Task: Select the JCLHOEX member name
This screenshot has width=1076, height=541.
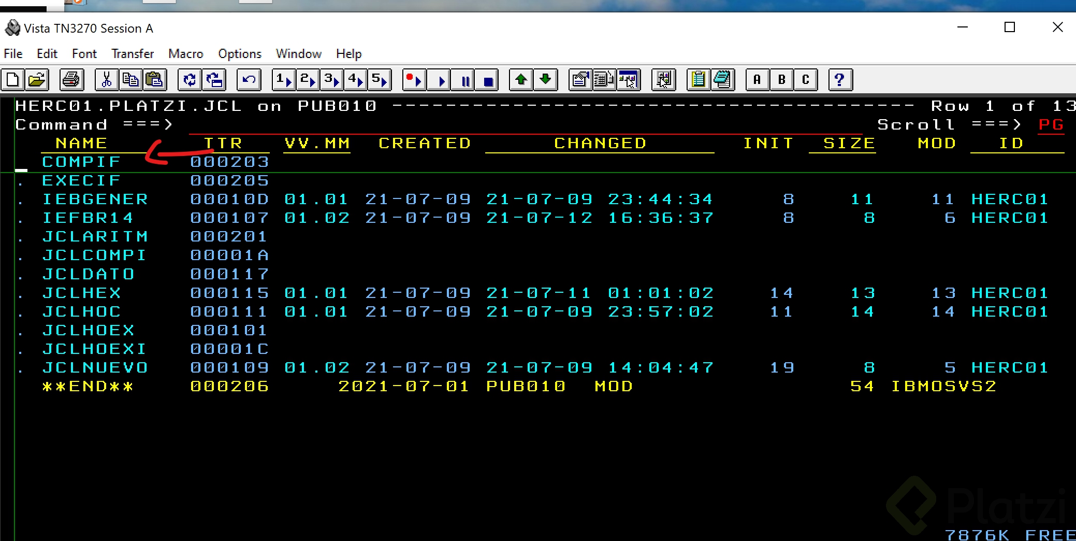Action: (x=88, y=331)
